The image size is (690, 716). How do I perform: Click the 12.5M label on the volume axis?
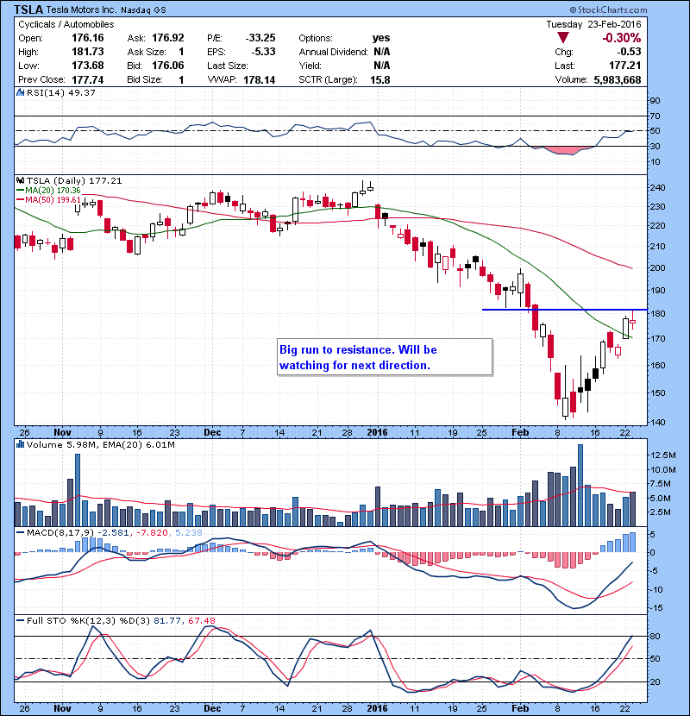coord(662,455)
